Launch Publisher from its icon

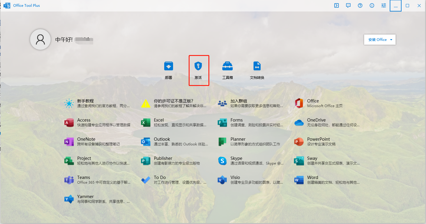146,161
